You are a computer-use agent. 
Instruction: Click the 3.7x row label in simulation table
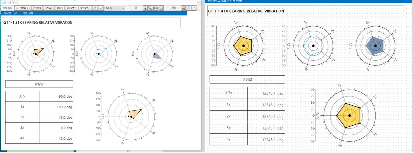(x=22, y=96)
